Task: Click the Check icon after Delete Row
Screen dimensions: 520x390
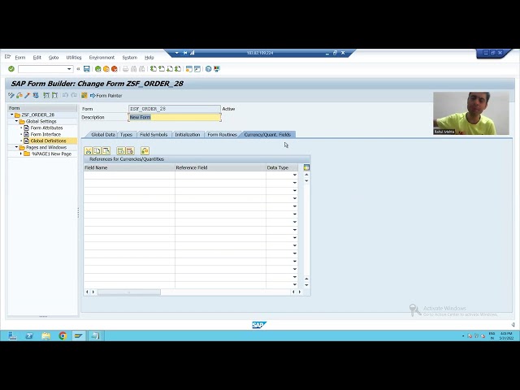Action: (x=145, y=151)
